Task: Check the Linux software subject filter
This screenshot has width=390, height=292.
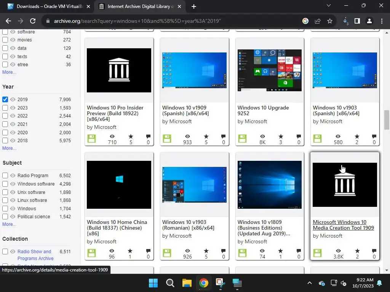Action: (x=5, y=200)
